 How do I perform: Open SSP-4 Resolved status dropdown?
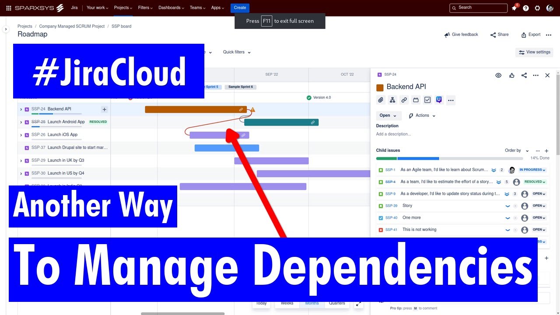pos(535,182)
